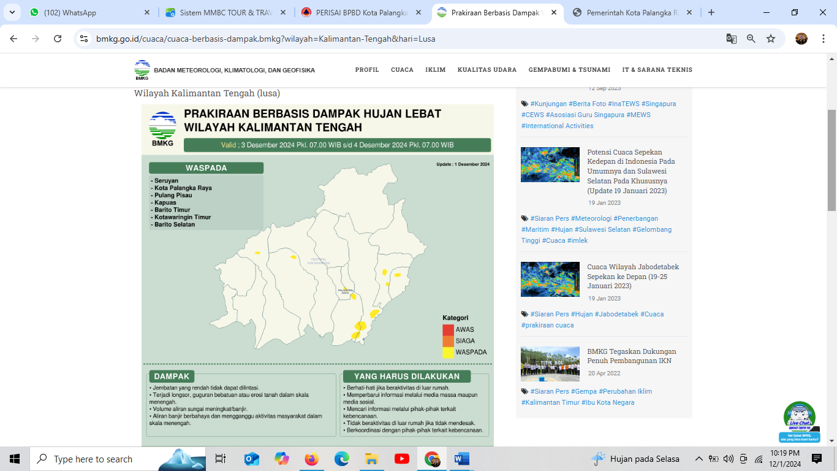The height and width of the screenshot is (471, 837).
Task: Close the Prakiraan Berbasis Dampak tab
Action: [555, 12]
